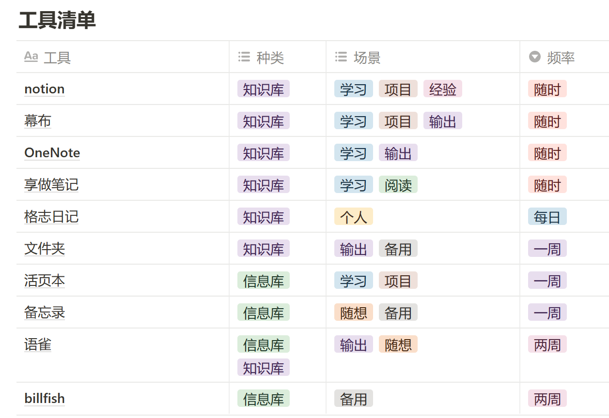The image size is (609, 418).
Task: Click 学习 tag in notion row
Action: pos(354,89)
